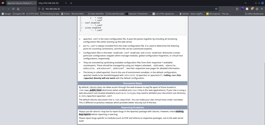
Task: Go to the browser home page
Action: tap(18, 9)
